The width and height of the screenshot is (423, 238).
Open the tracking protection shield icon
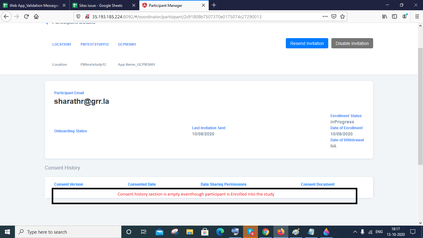[x=79, y=16]
